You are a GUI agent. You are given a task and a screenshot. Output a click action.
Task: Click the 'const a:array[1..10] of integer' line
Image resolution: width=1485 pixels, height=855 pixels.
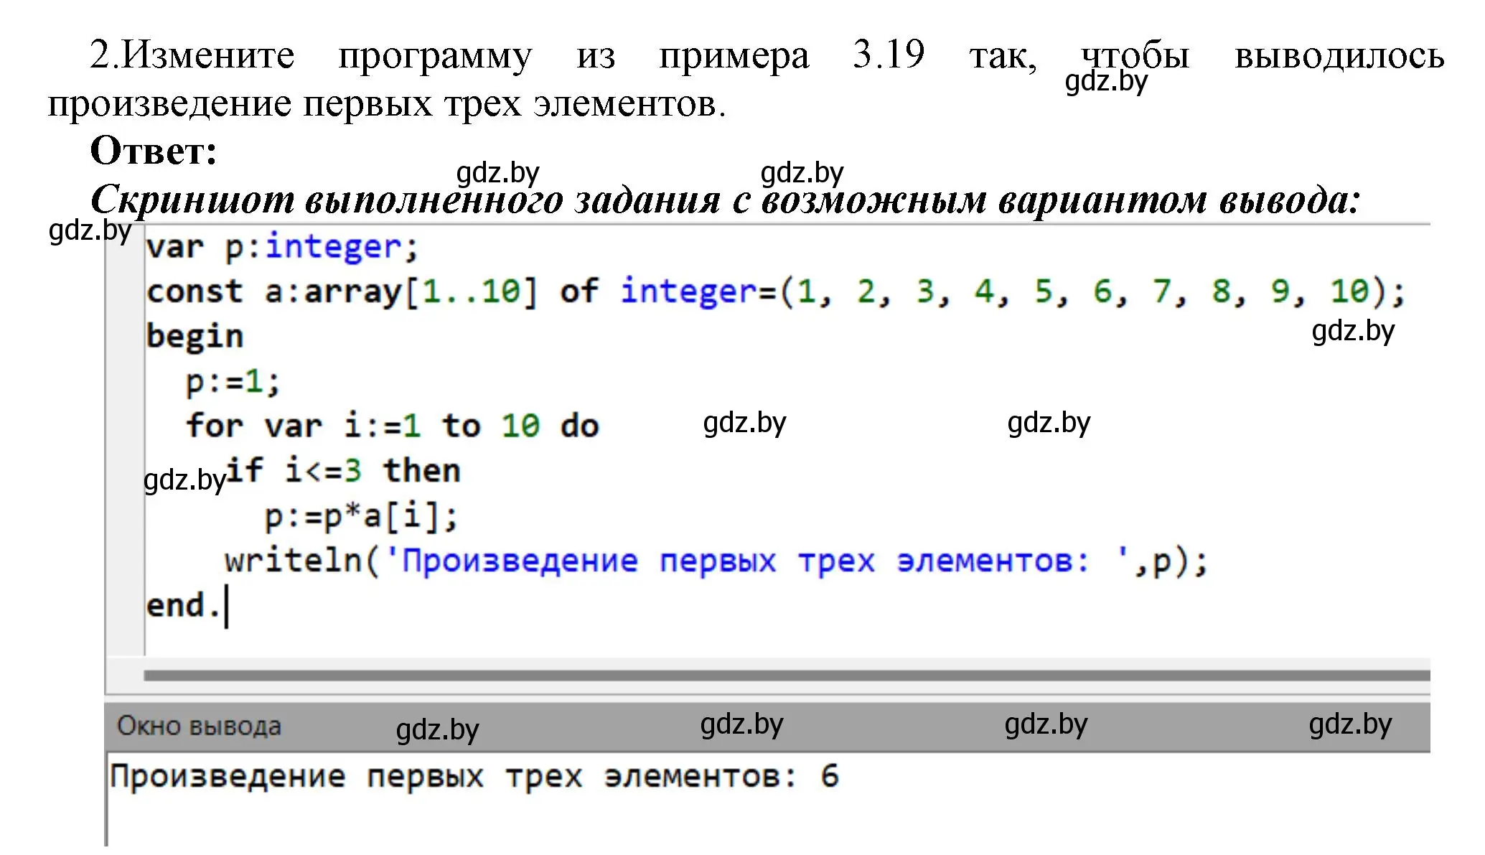point(775,291)
